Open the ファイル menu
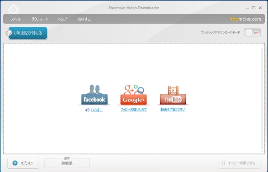Viewport: 268px width, 172px height. tap(16, 19)
